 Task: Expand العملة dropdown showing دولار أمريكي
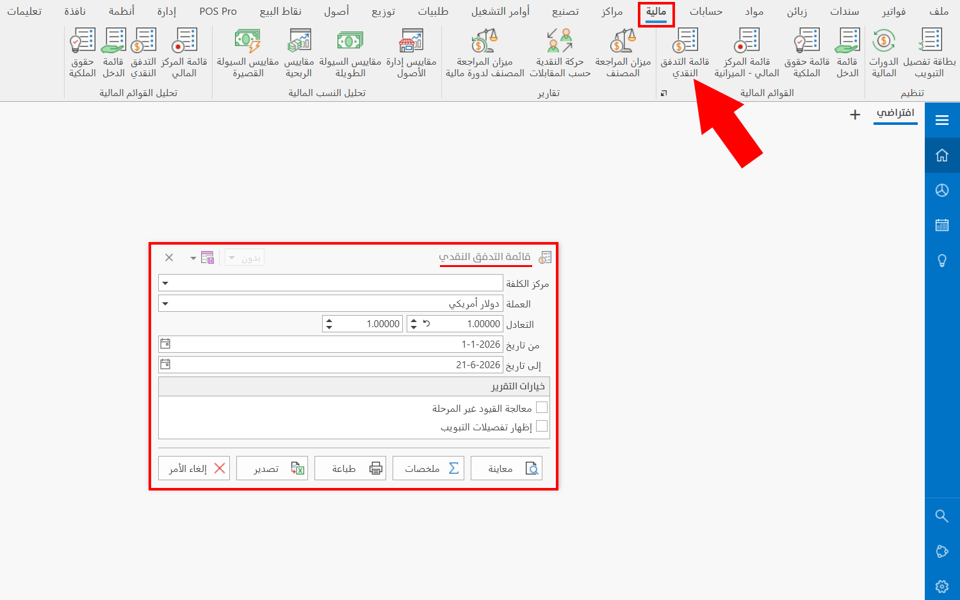(165, 304)
